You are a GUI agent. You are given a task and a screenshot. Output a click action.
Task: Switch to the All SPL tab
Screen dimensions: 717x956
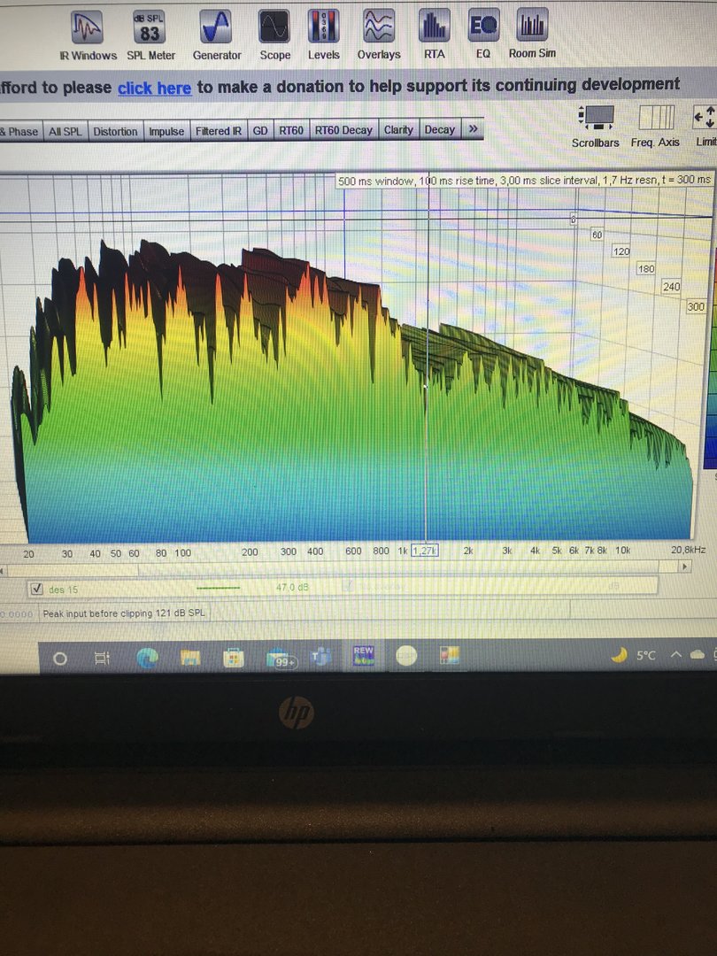tap(65, 132)
